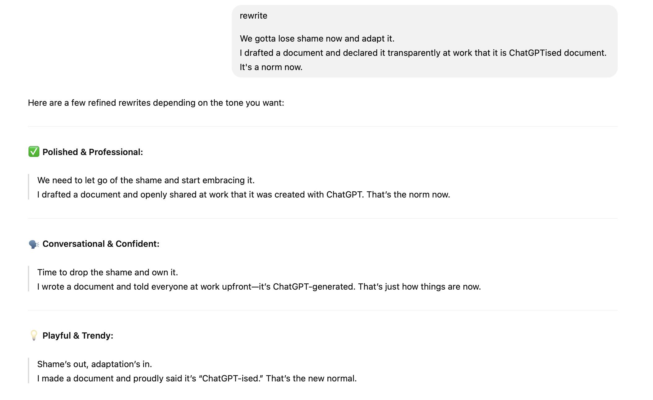Click the "Conversational & Confident:" heading
653x400 pixels.
(x=101, y=244)
